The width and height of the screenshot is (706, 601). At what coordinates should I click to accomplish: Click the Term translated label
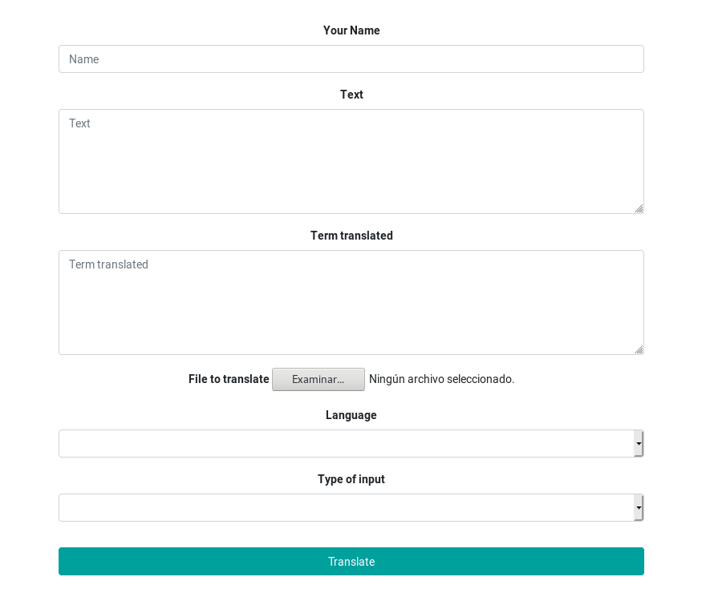(x=351, y=235)
